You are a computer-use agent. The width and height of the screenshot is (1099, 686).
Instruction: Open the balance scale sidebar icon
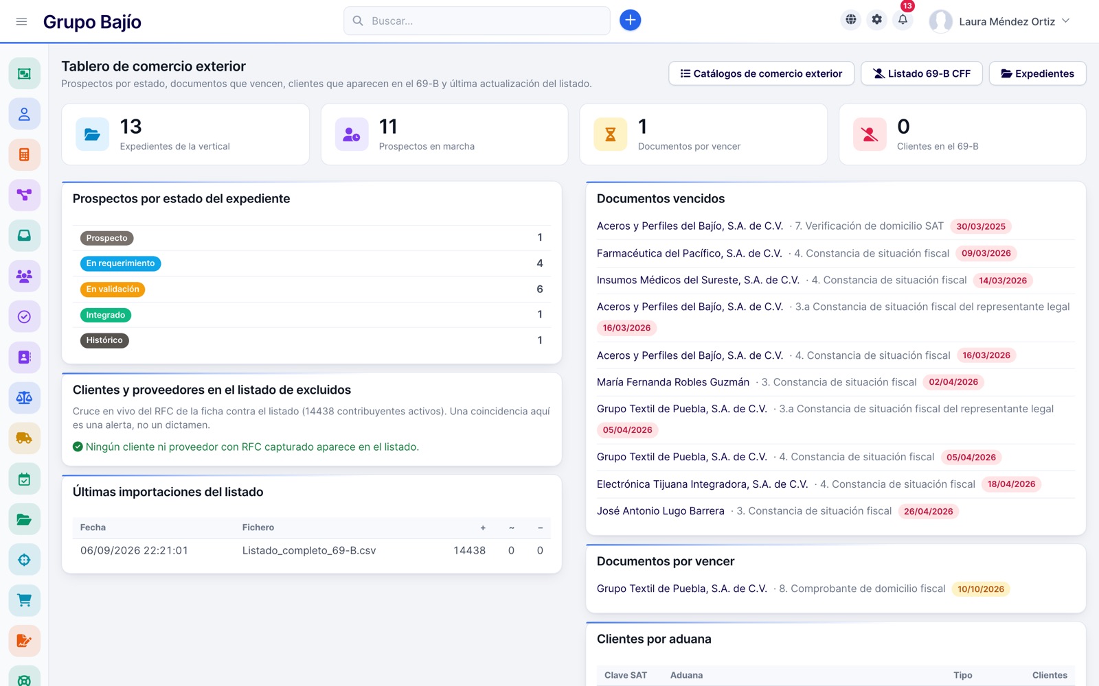point(24,397)
